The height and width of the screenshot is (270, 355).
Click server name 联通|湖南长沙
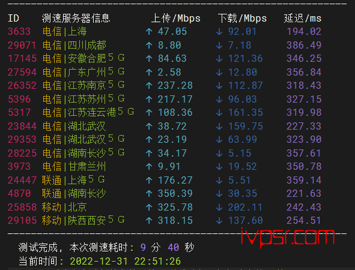[74, 193]
